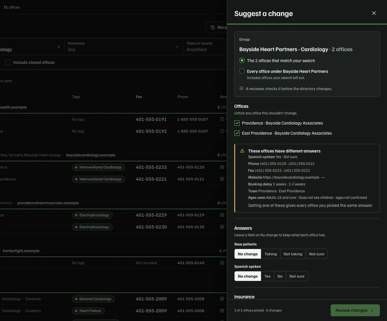Click the green check status icon in fax 401-555-0221 row
387x321 pixels.
click(x=222, y=179)
